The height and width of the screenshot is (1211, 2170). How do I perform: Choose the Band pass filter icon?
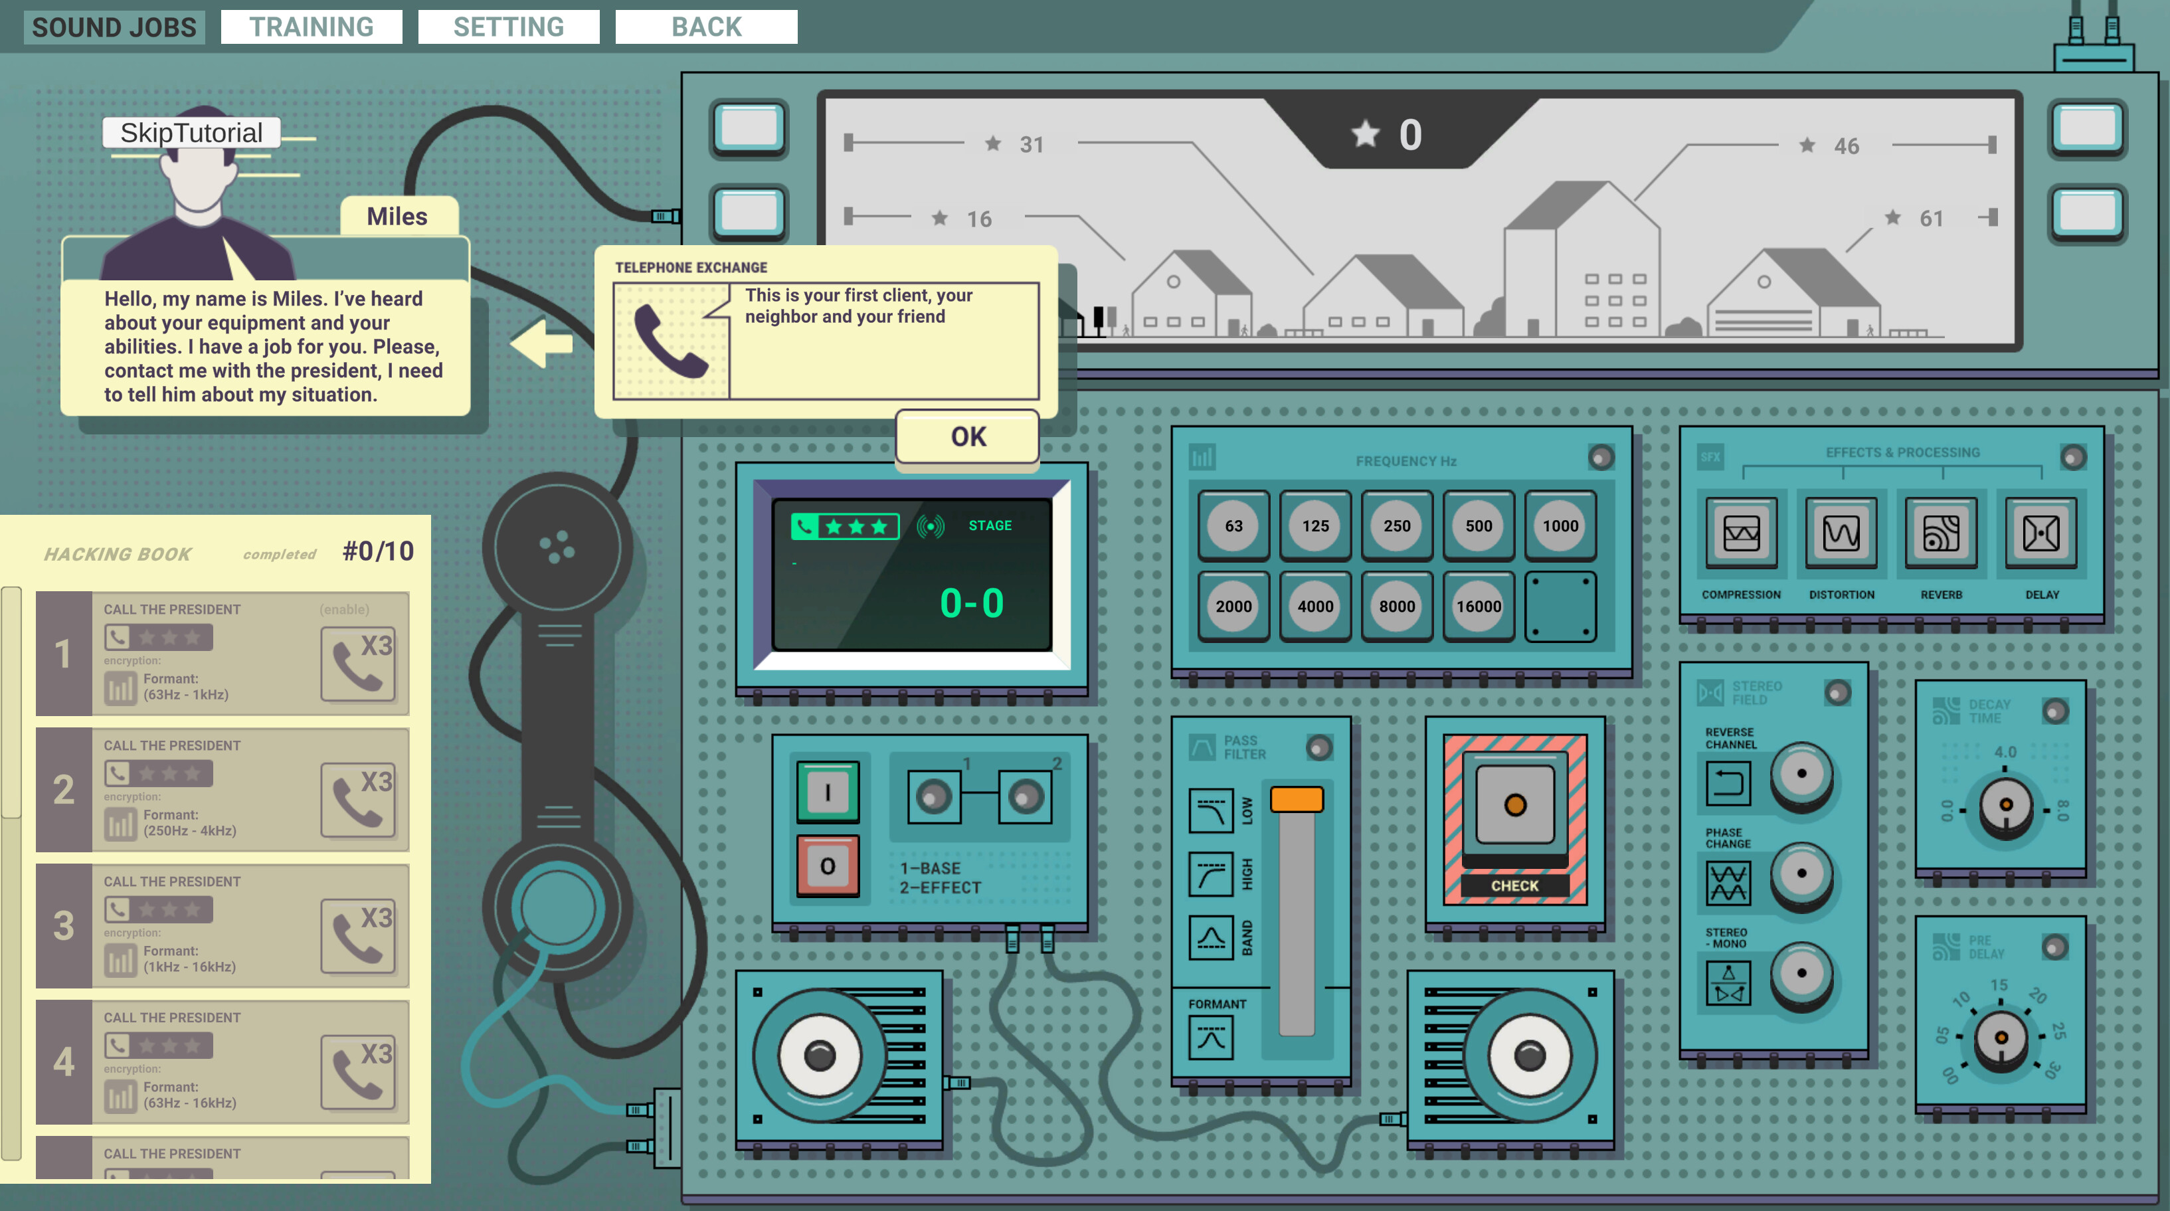1212,937
